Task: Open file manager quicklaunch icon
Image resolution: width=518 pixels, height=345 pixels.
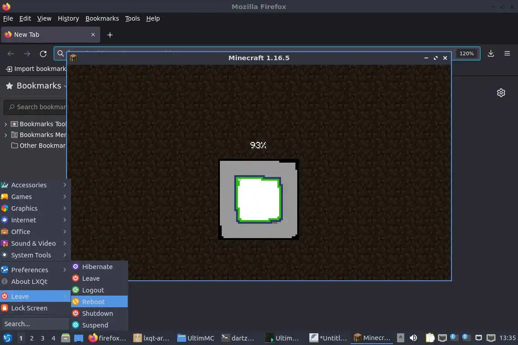Action: [65, 338]
